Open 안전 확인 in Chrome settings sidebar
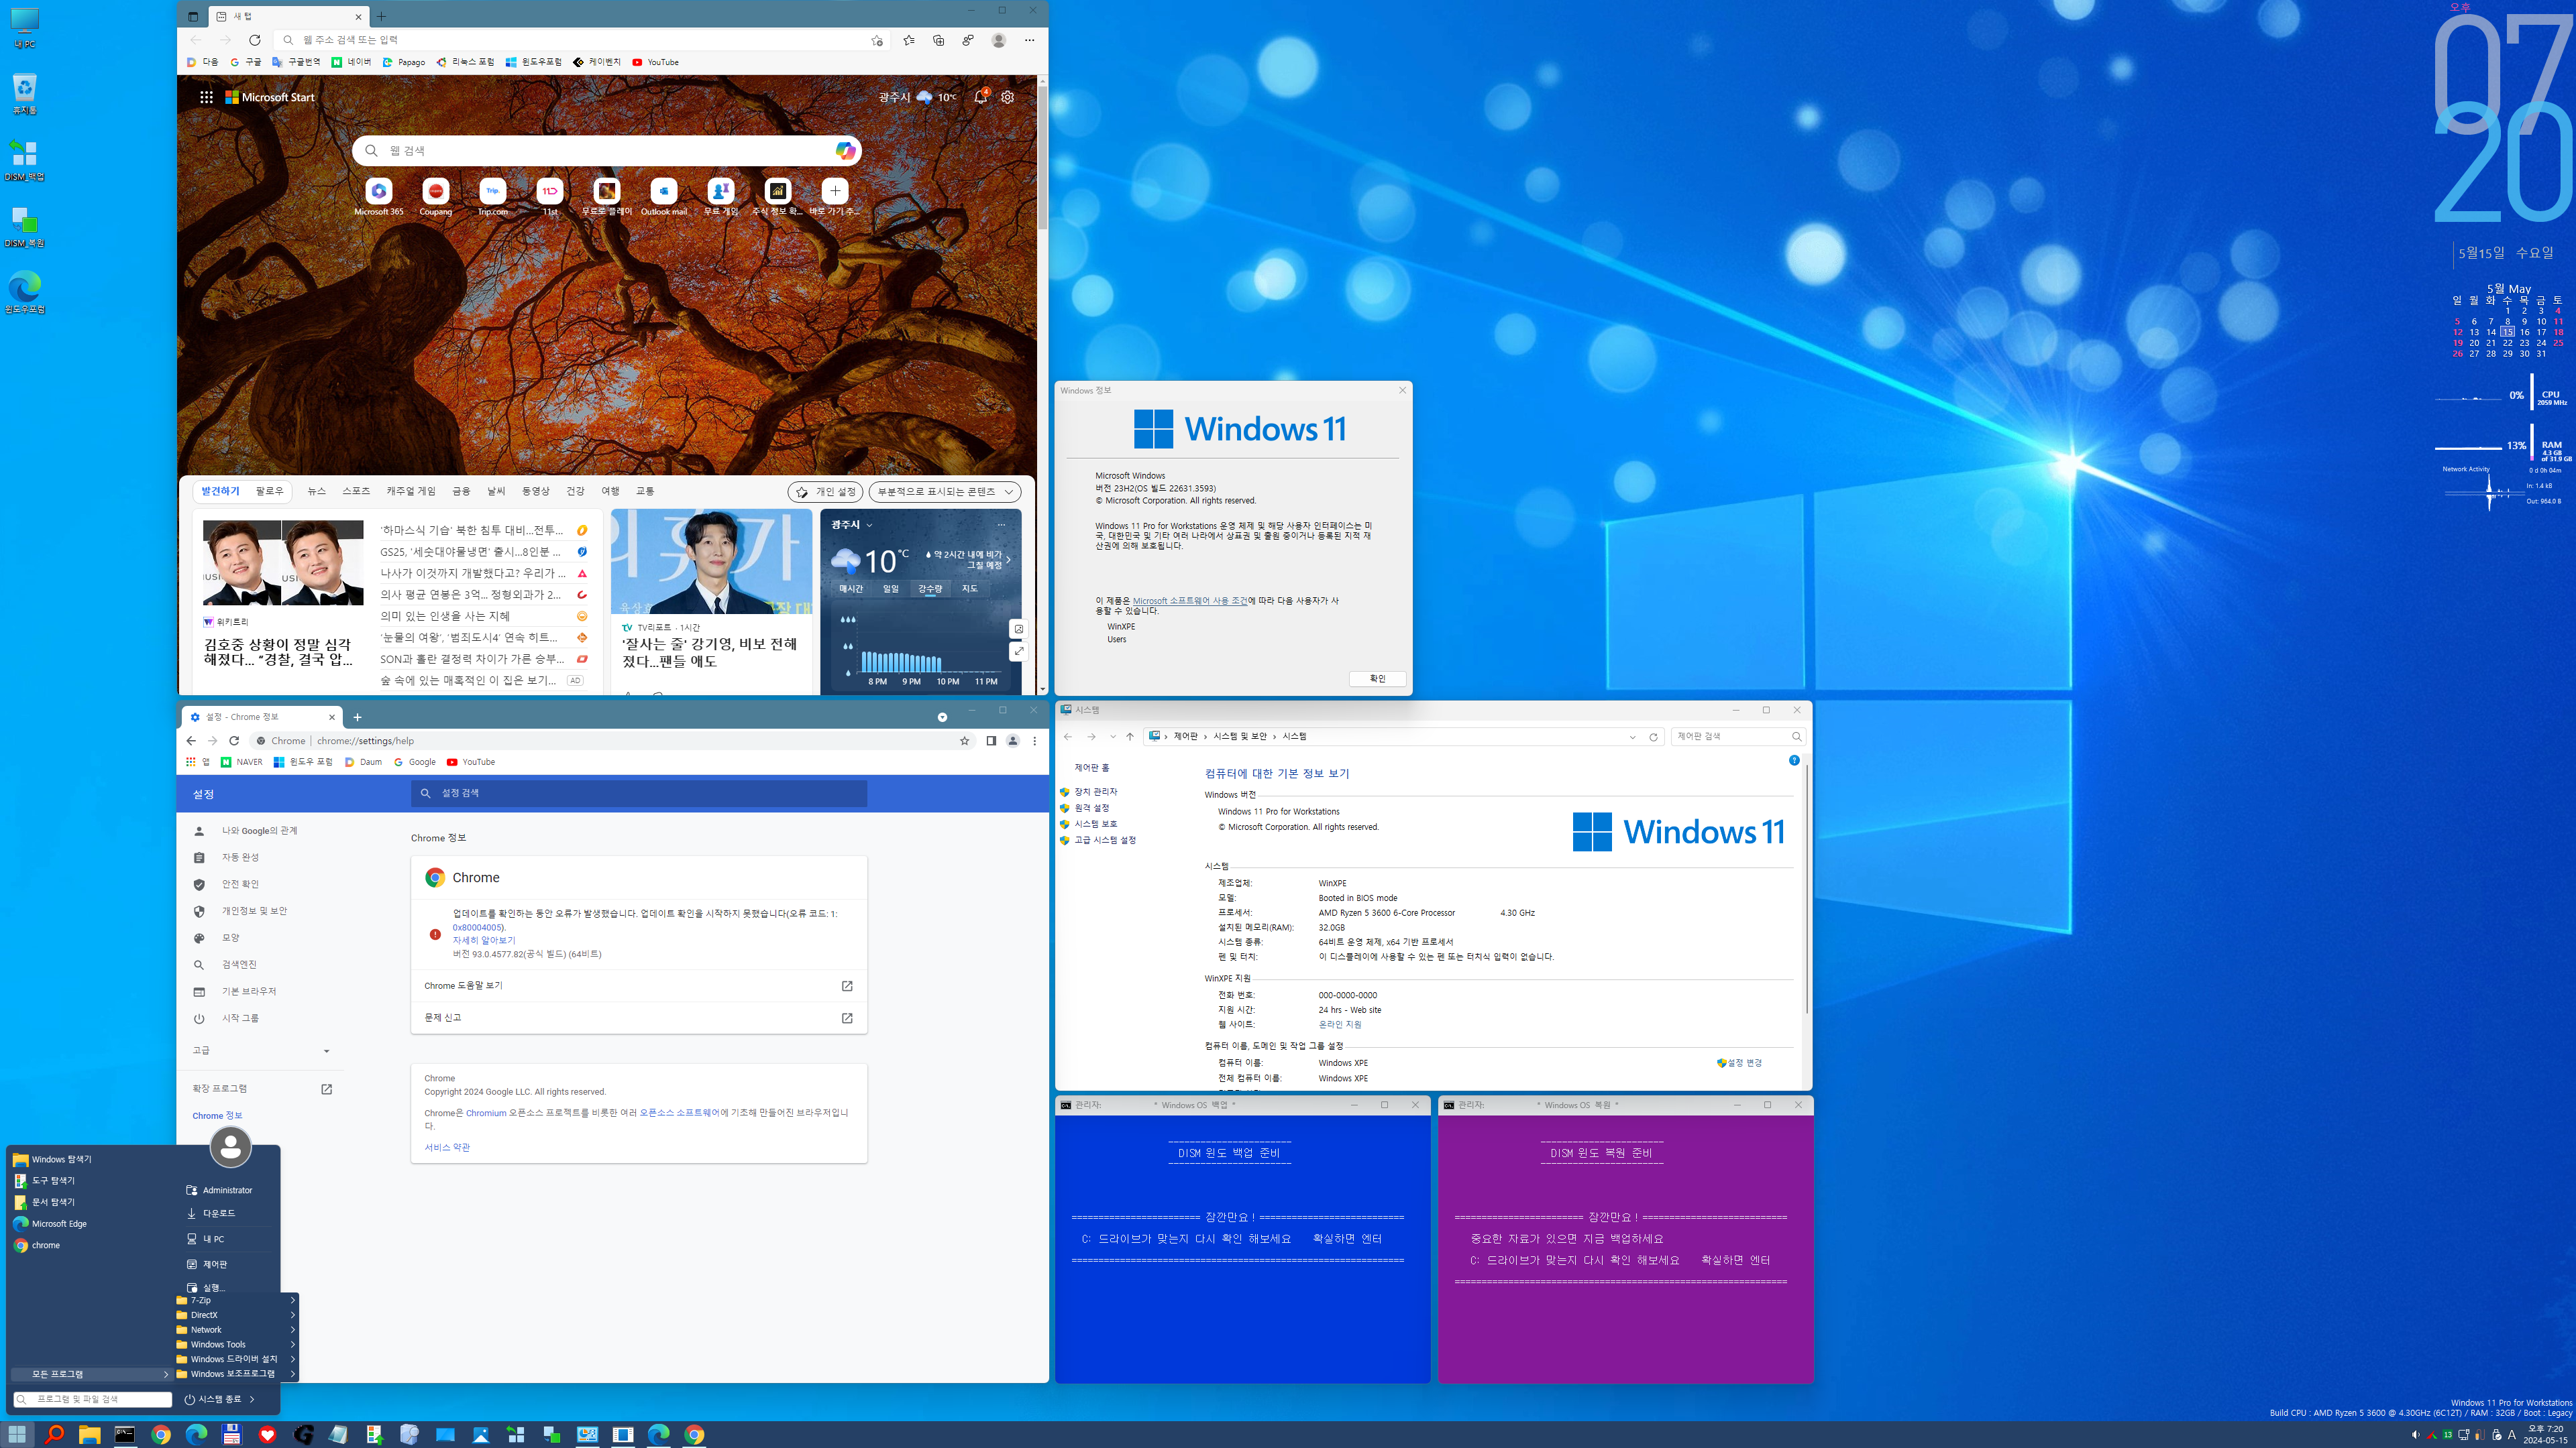2576x1448 pixels. (x=240, y=884)
